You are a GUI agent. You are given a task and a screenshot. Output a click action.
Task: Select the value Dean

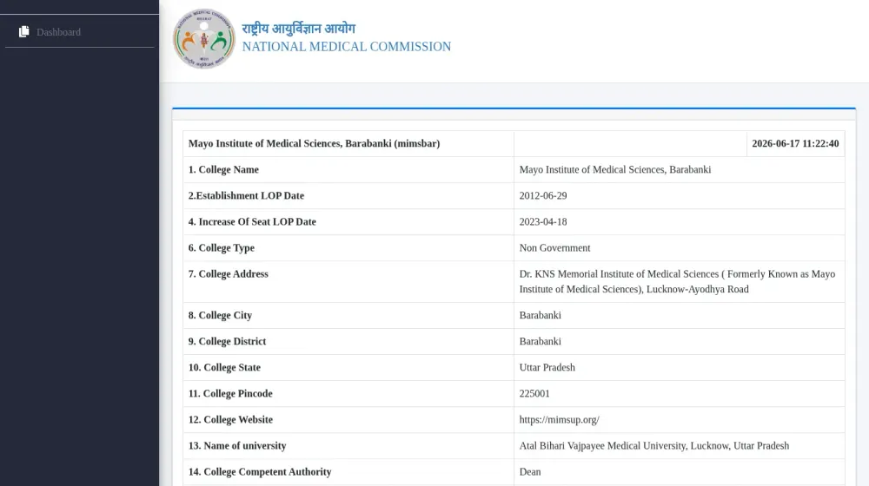pos(530,471)
